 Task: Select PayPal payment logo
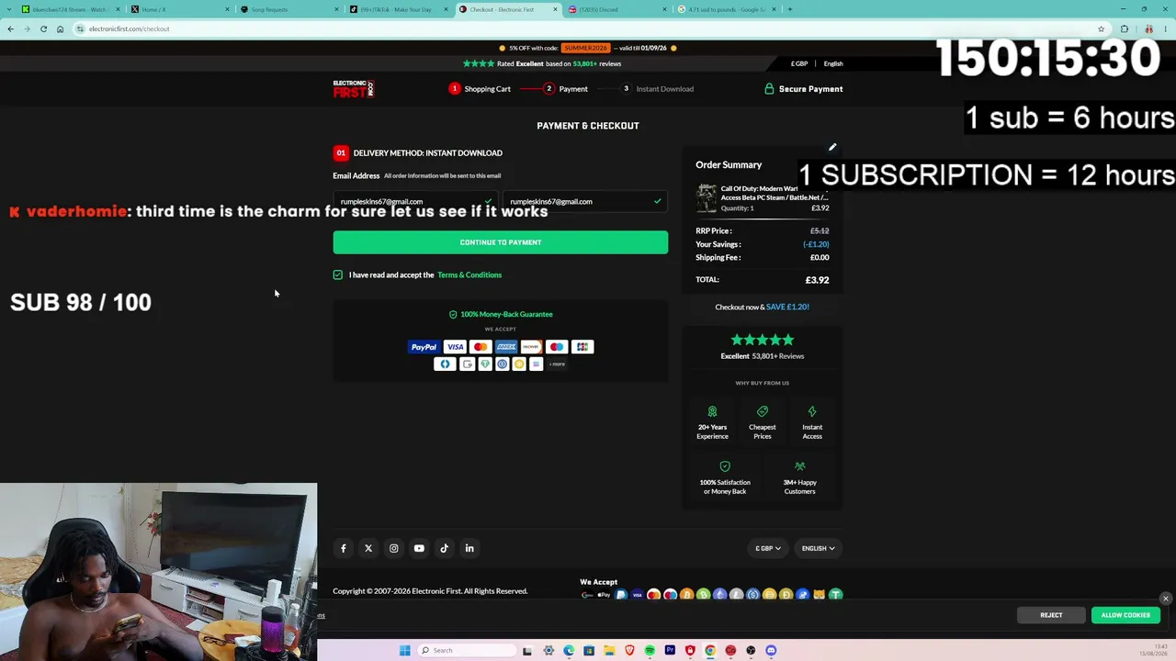(x=424, y=347)
